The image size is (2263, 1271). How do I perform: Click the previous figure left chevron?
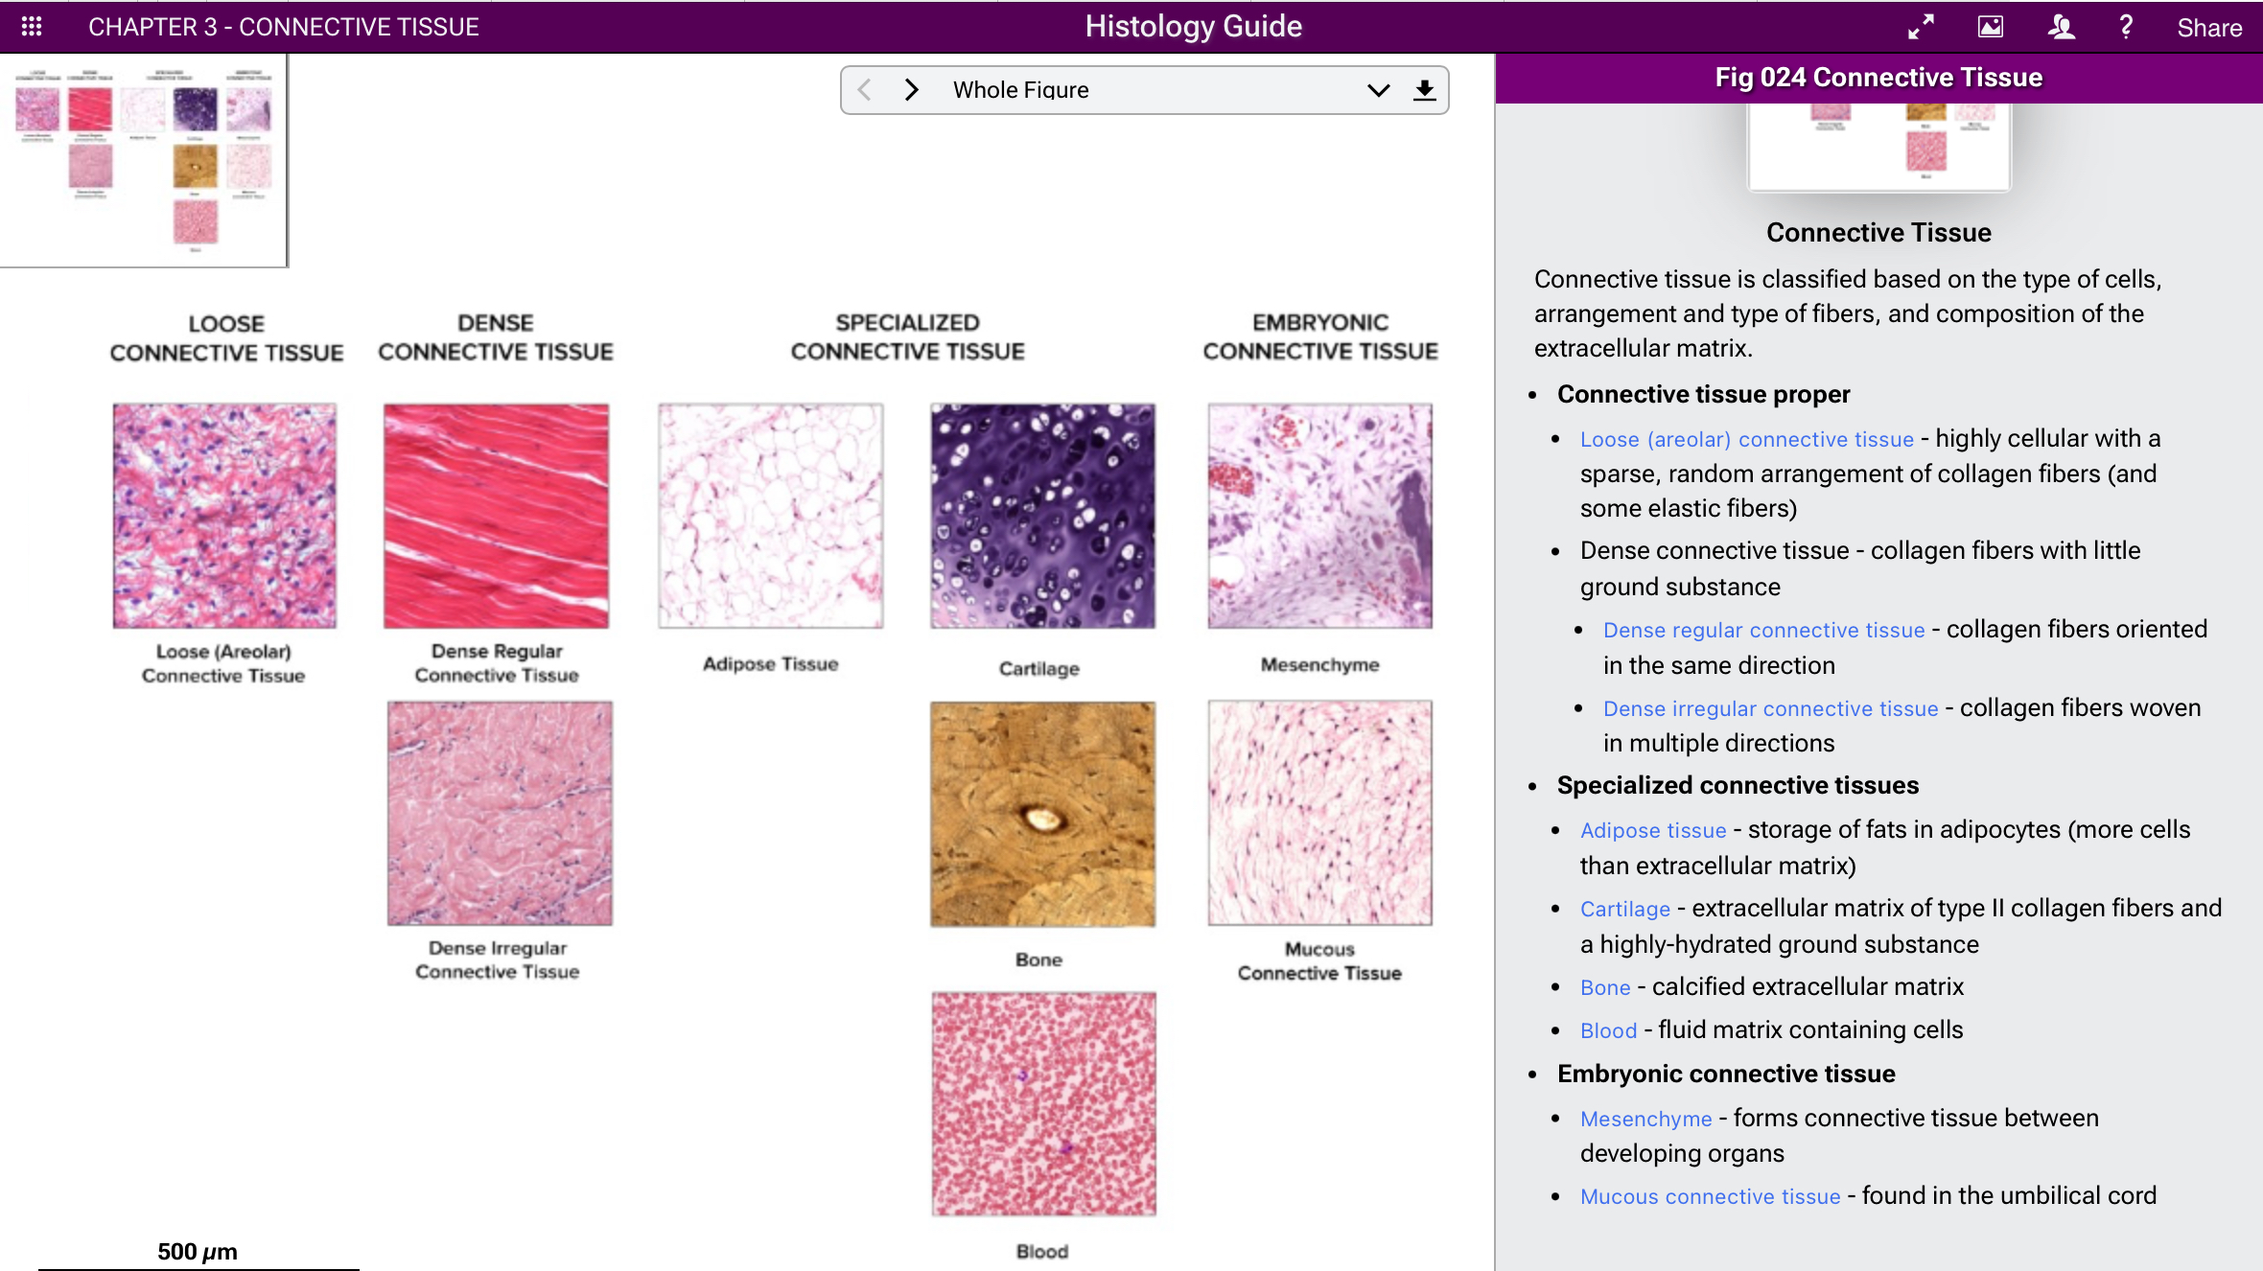[864, 90]
